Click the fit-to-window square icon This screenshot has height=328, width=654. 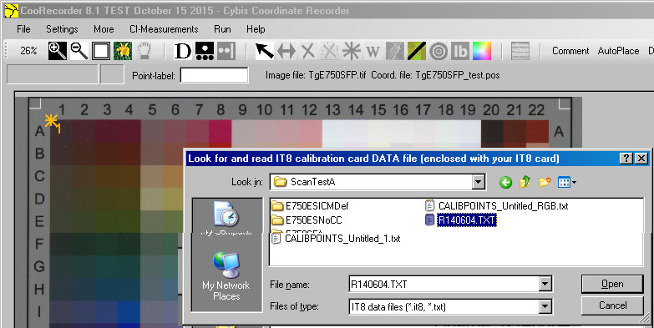click(x=101, y=51)
